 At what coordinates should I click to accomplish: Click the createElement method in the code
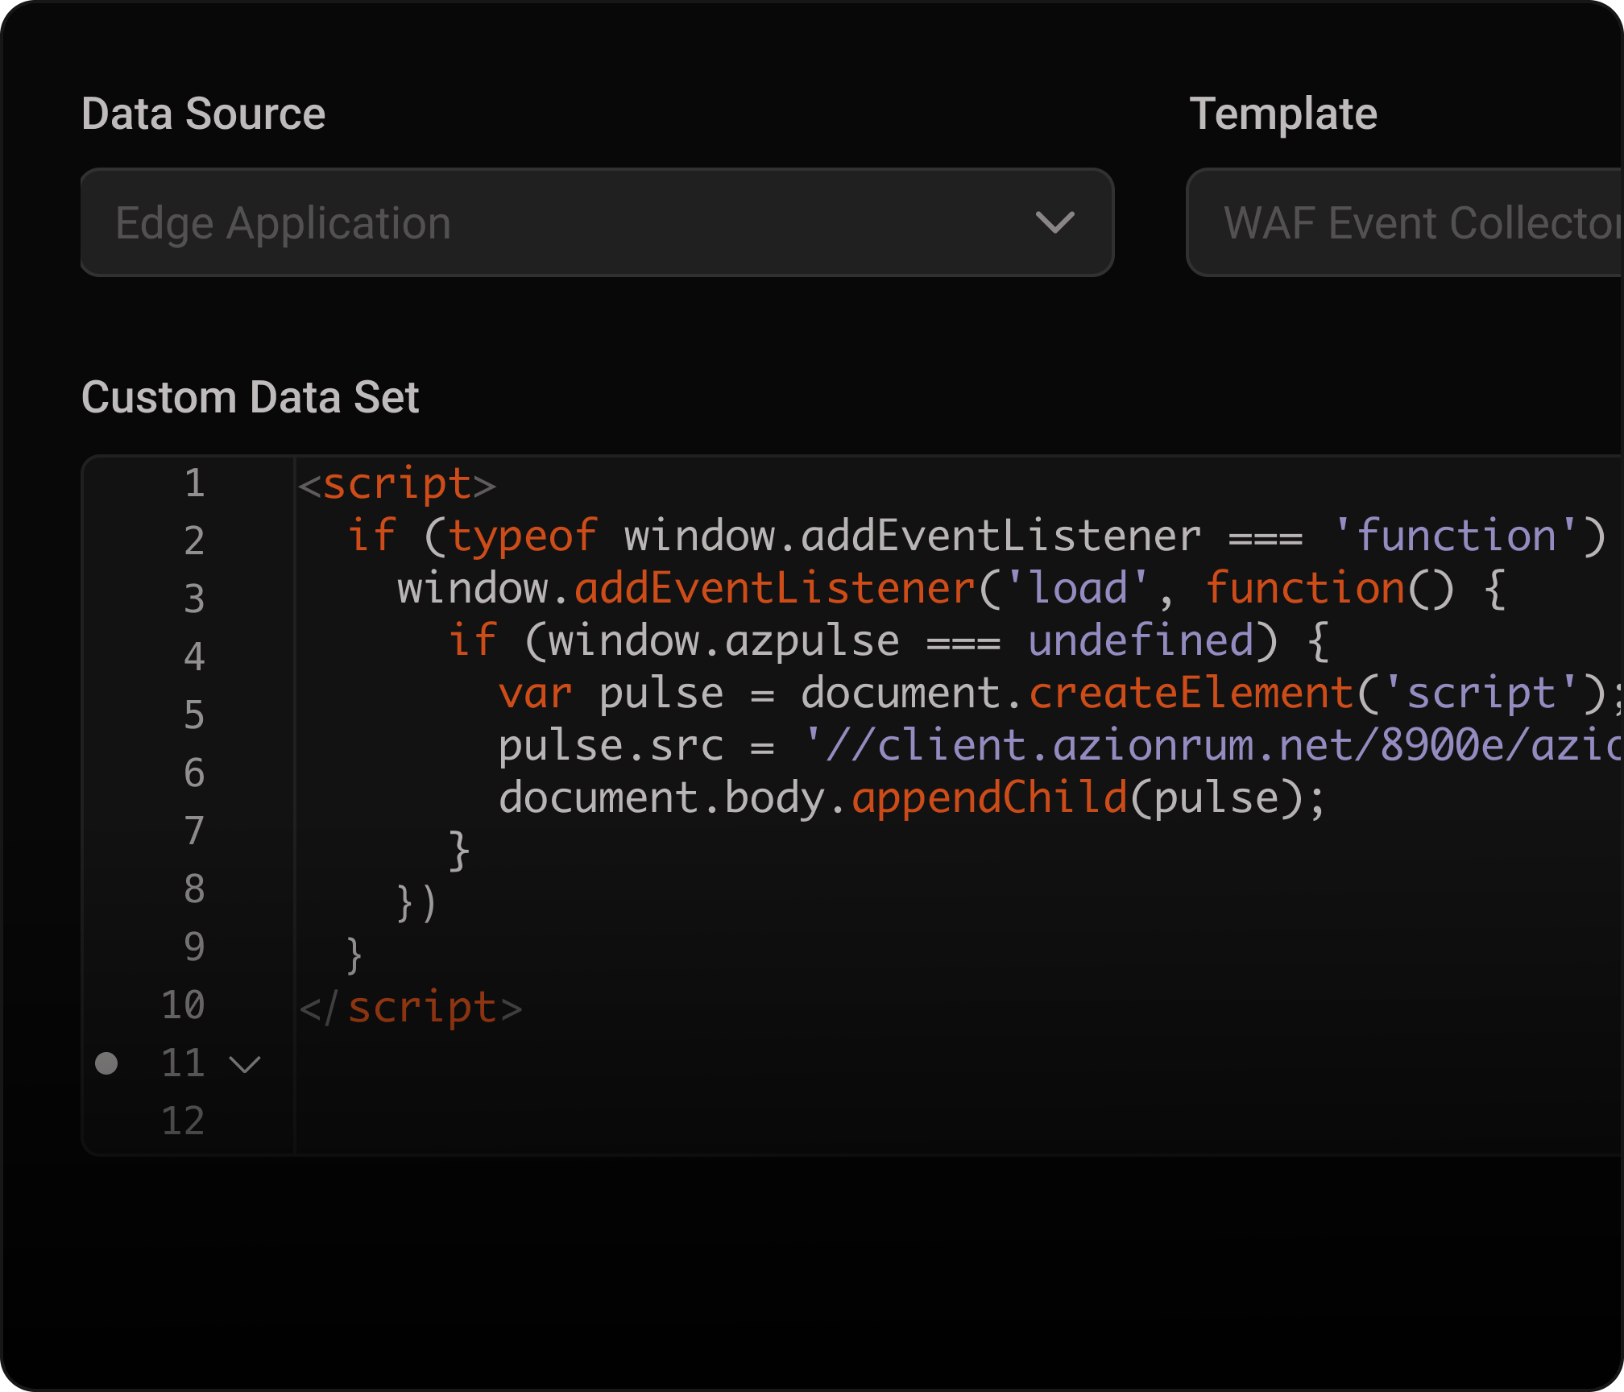coord(1191,694)
